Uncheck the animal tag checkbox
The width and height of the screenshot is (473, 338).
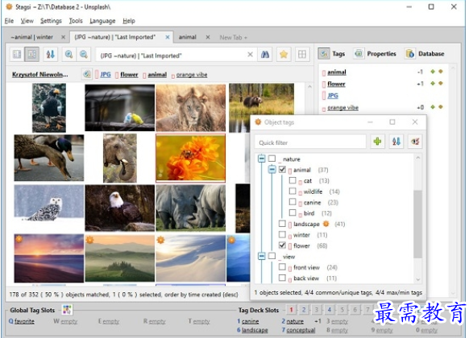point(282,170)
